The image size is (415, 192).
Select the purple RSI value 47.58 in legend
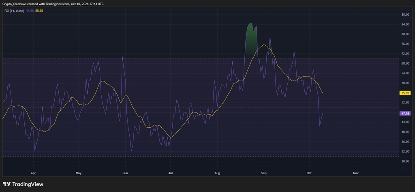tap(30, 11)
